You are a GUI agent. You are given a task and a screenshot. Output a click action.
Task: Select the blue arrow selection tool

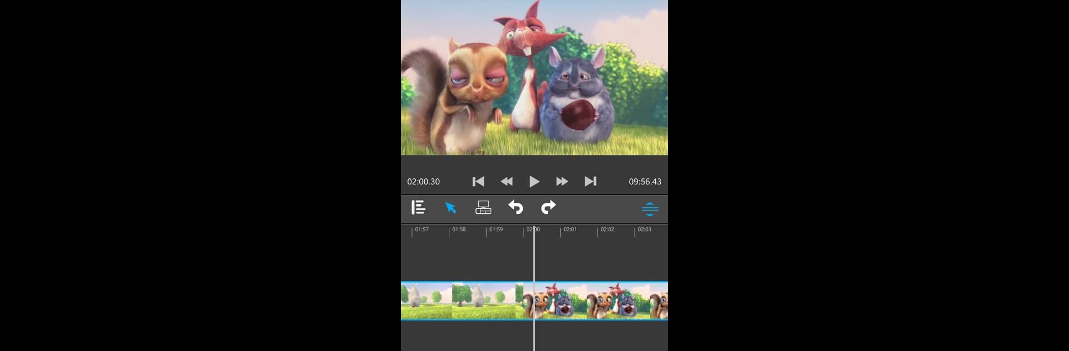(x=451, y=208)
